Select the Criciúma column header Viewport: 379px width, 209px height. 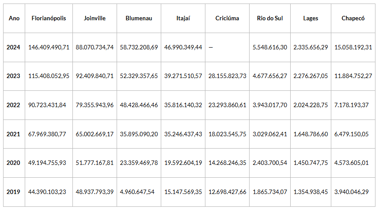click(227, 18)
